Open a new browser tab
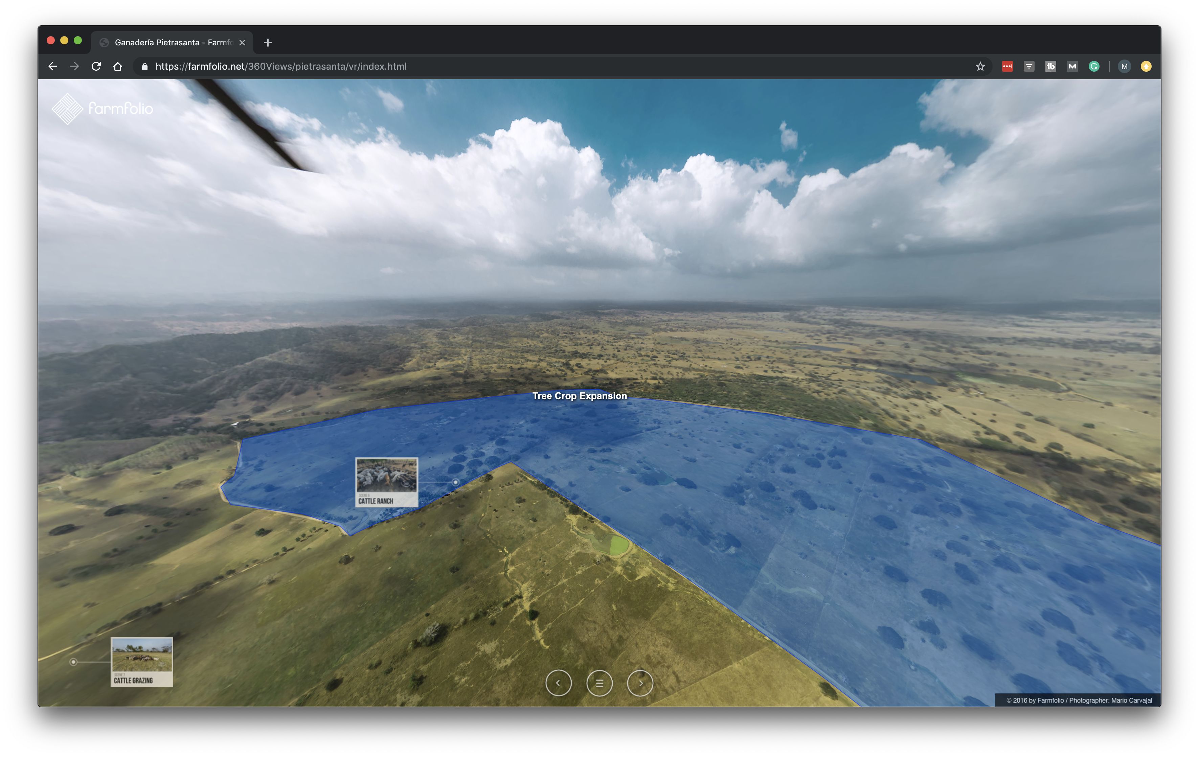Viewport: 1199px width, 757px height. (268, 42)
